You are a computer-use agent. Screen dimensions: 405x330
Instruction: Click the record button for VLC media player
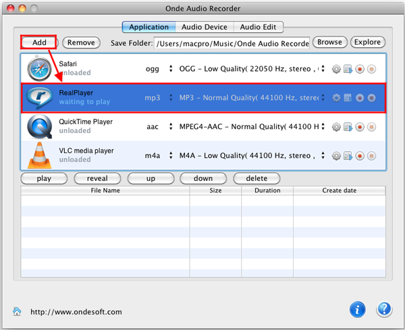(x=360, y=156)
